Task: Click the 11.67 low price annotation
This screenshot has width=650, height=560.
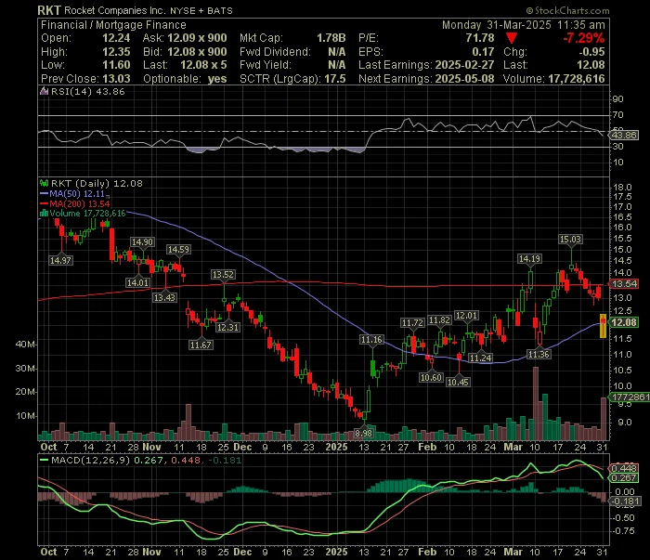Action: pyautogui.click(x=201, y=345)
